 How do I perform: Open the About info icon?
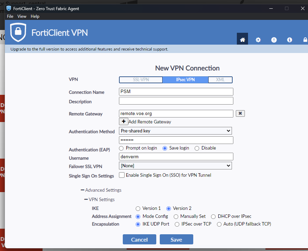(290, 40)
